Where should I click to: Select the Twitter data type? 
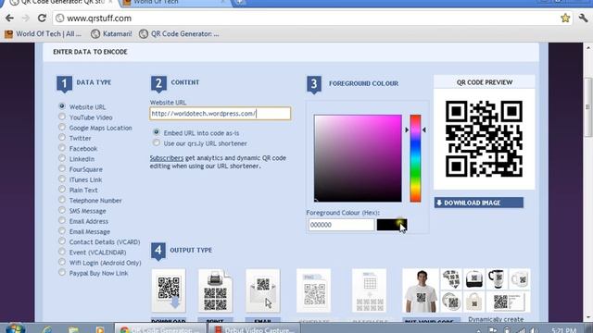point(62,138)
